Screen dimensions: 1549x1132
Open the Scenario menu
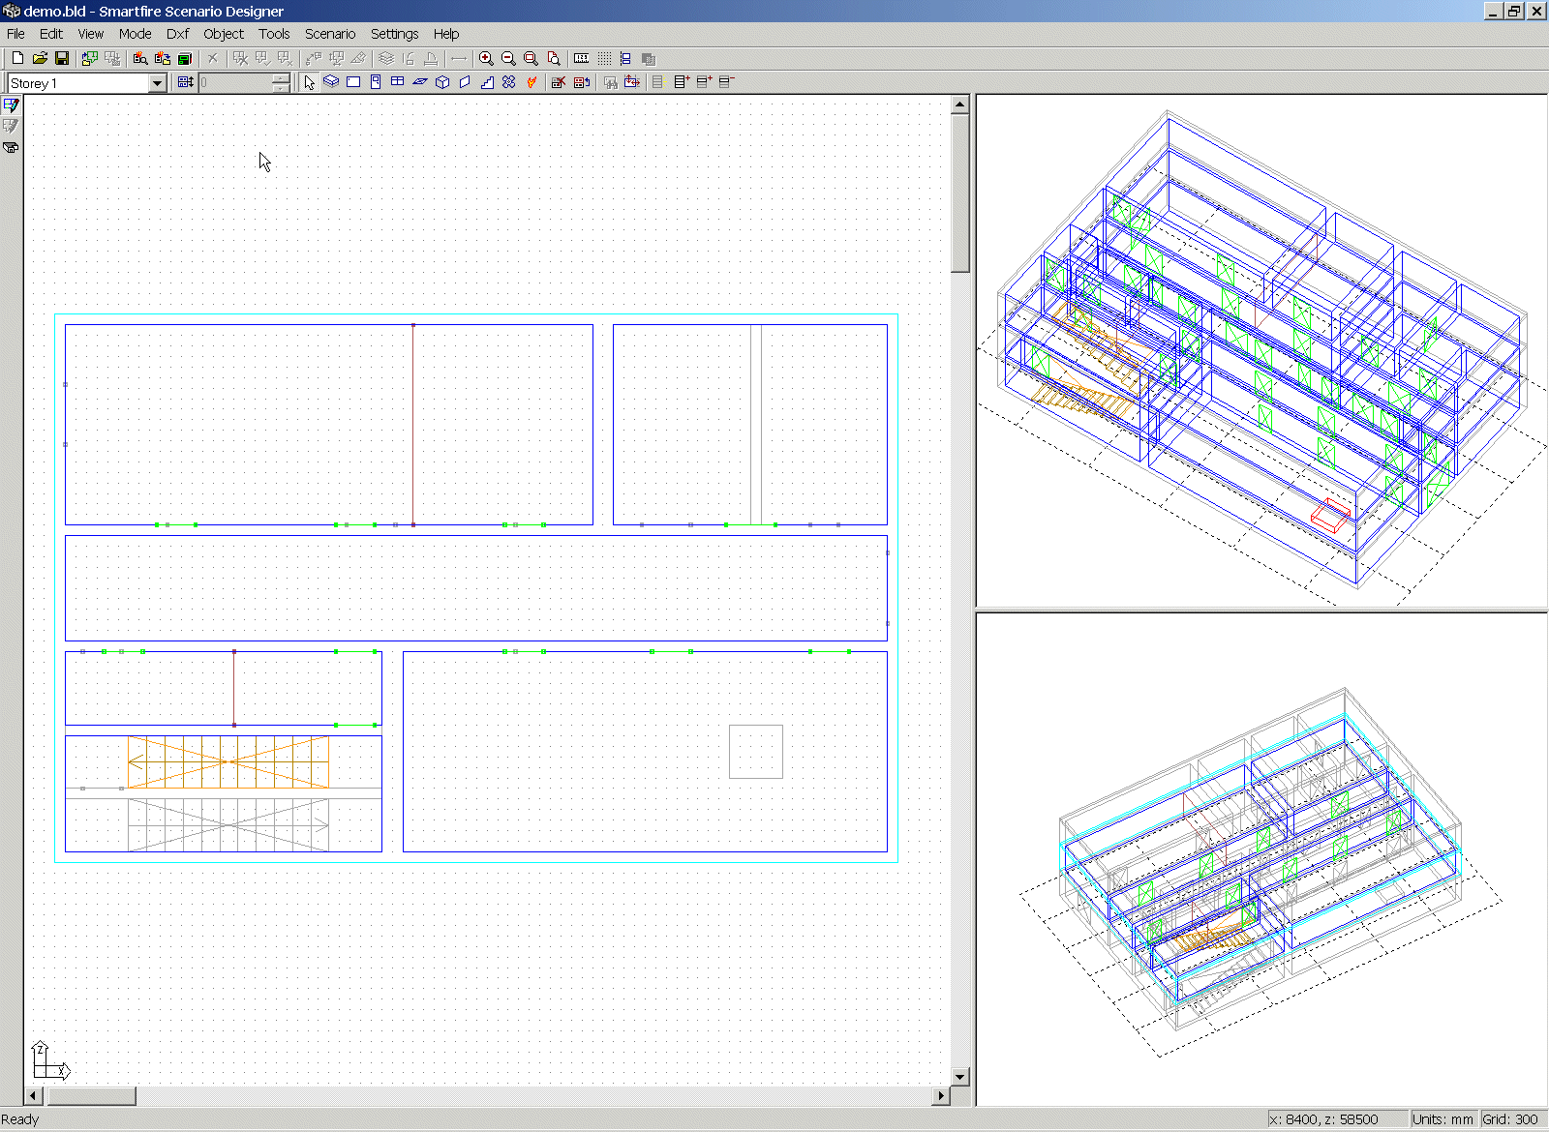tap(330, 34)
